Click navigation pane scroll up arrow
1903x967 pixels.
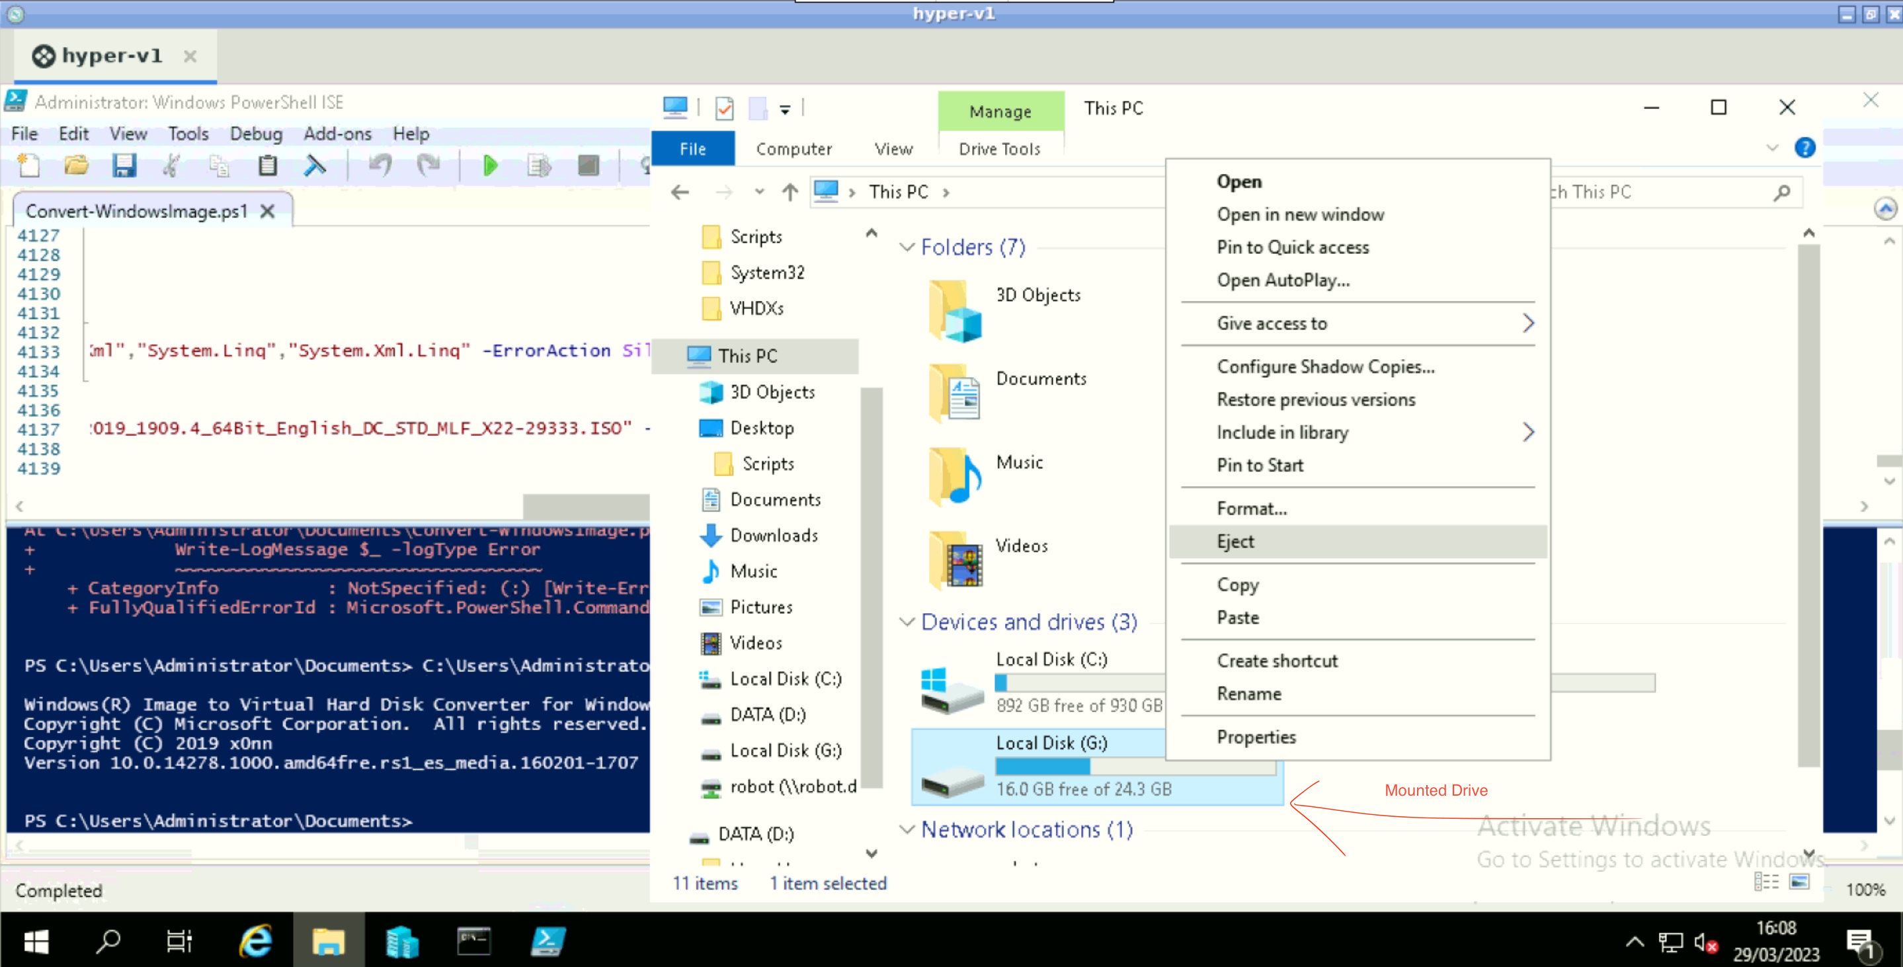pos(871,233)
